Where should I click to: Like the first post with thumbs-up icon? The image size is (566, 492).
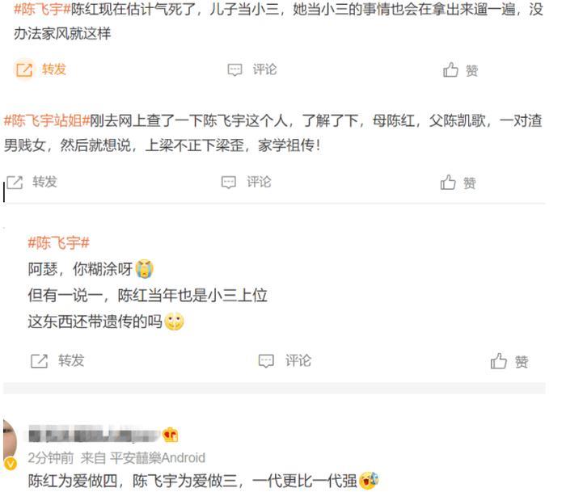[450, 69]
